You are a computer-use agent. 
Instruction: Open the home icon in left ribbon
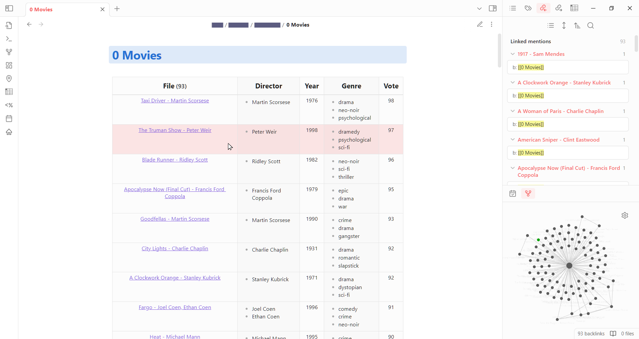point(9,132)
